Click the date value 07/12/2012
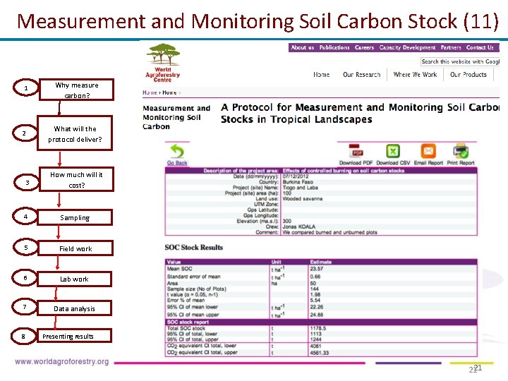Viewport: 508px width, 381px height. click(x=296, y=176)
